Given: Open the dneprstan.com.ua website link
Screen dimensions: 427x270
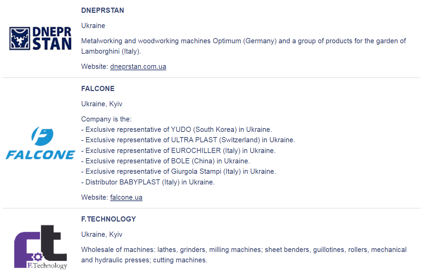Looking at the screenshot, I should coord(138,66).
